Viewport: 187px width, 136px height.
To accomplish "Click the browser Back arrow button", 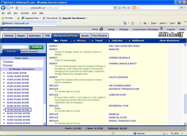I will [4, 8].
